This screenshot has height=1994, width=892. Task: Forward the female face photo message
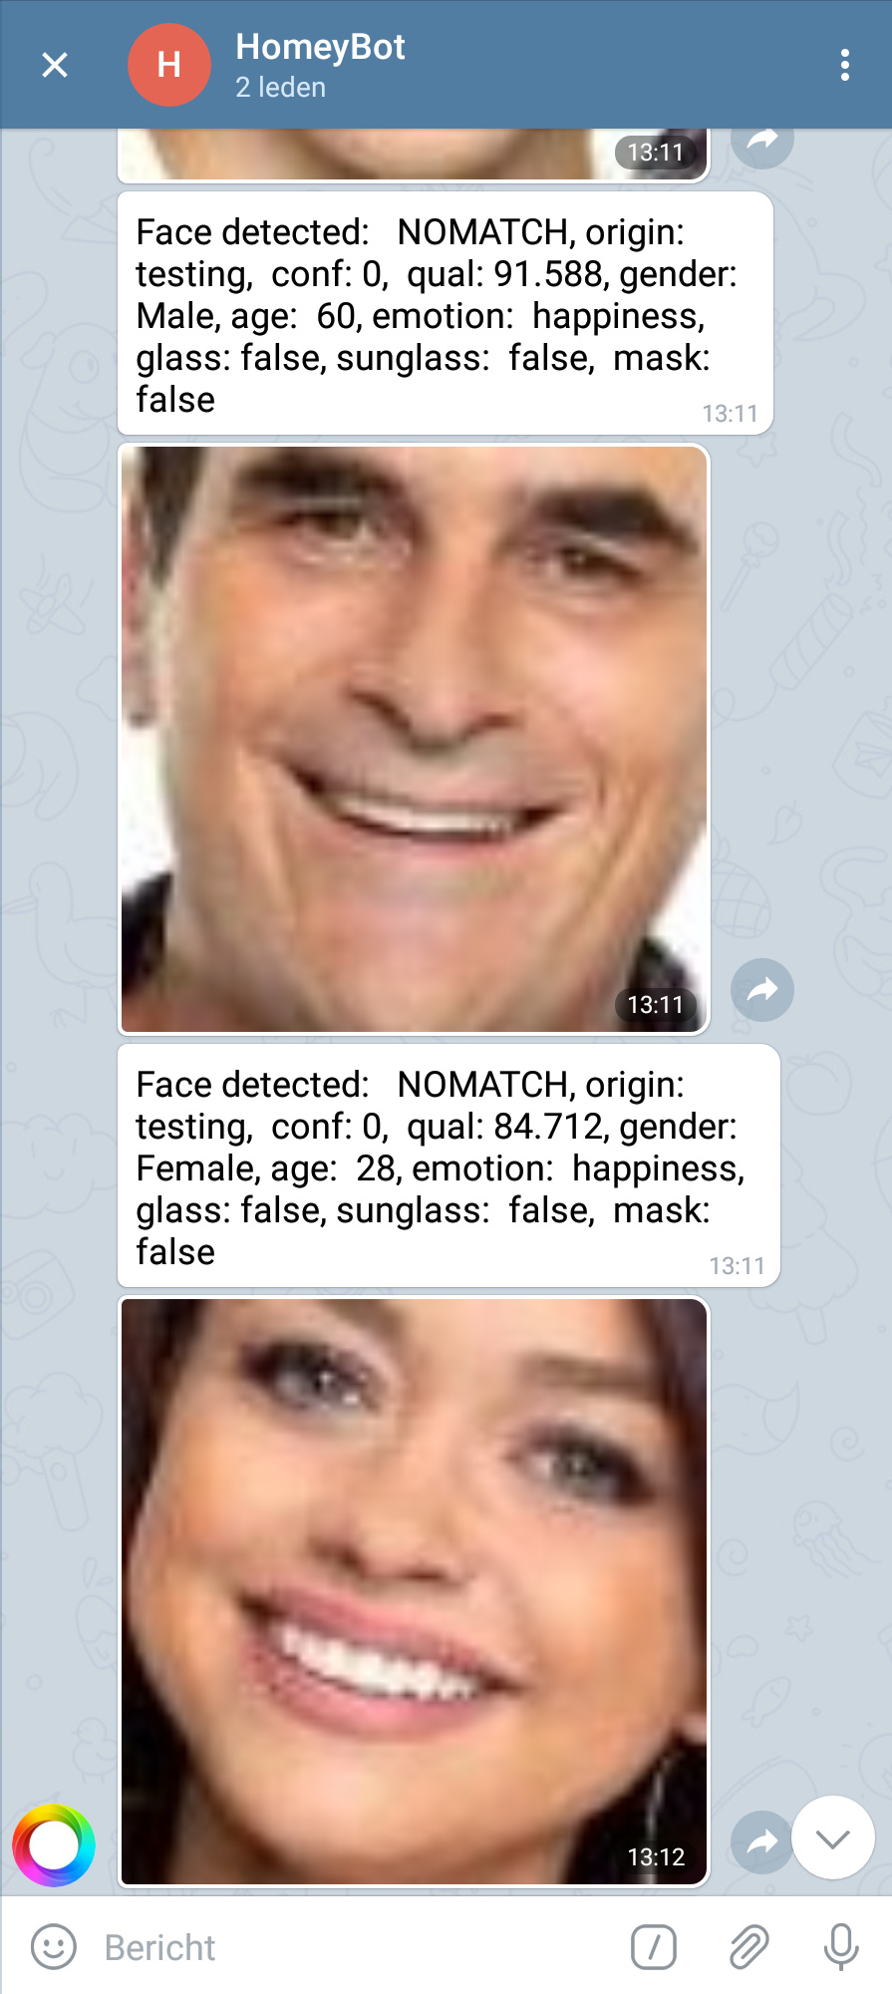(761, 1842)
